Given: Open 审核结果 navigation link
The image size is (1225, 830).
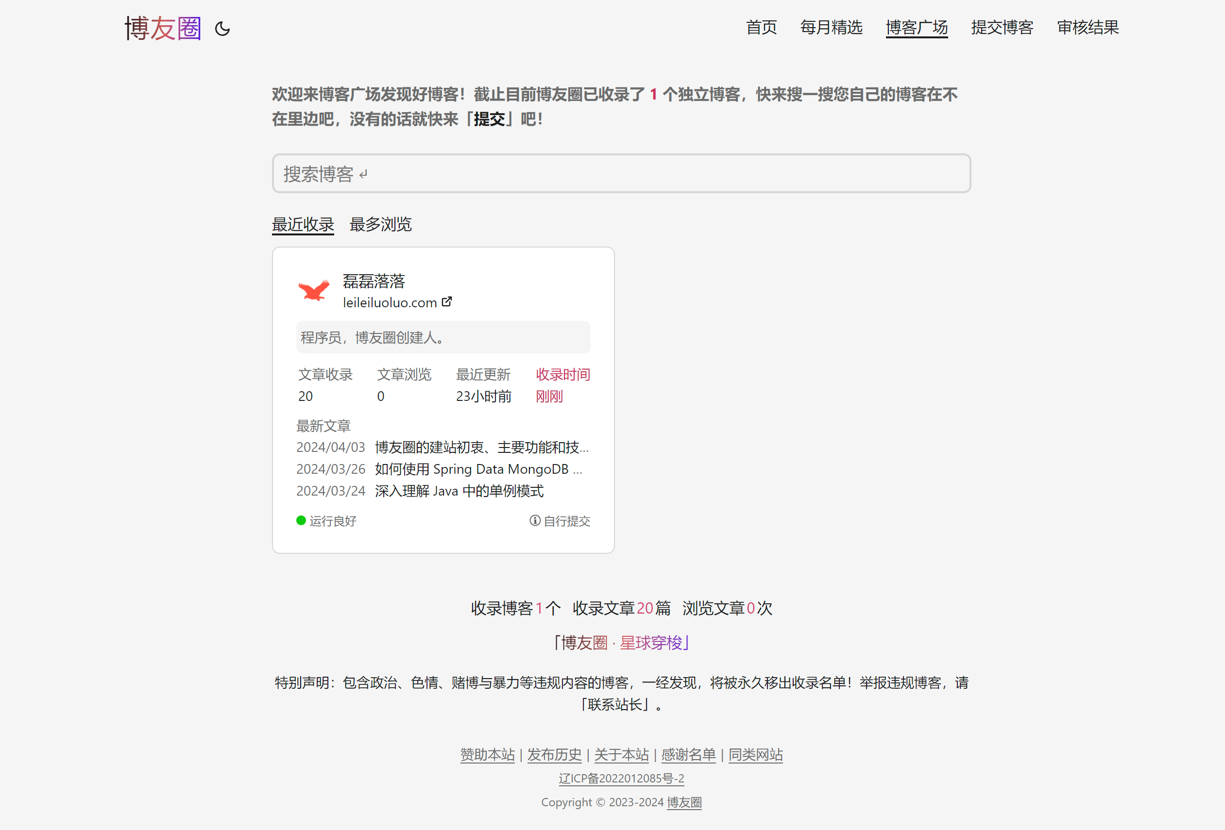Looking at the screenshot, I should click(x=1088, y=27).
